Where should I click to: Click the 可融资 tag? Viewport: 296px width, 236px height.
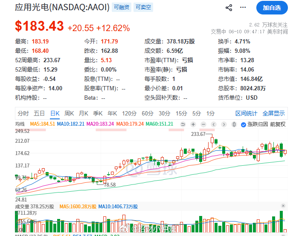[122, 7]
